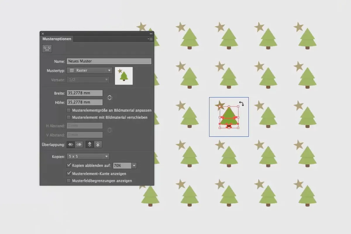Click the V Abstand field

point(85,135)
